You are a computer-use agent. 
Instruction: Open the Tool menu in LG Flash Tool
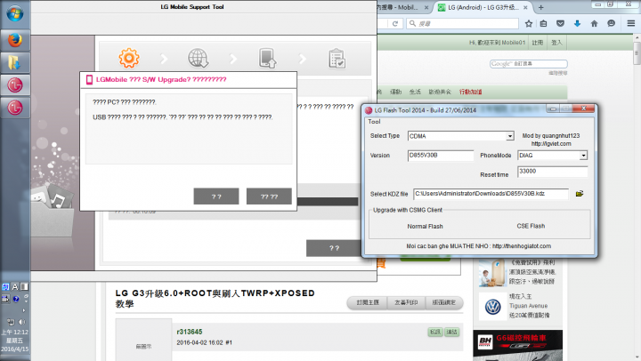(x=374, y=121)
